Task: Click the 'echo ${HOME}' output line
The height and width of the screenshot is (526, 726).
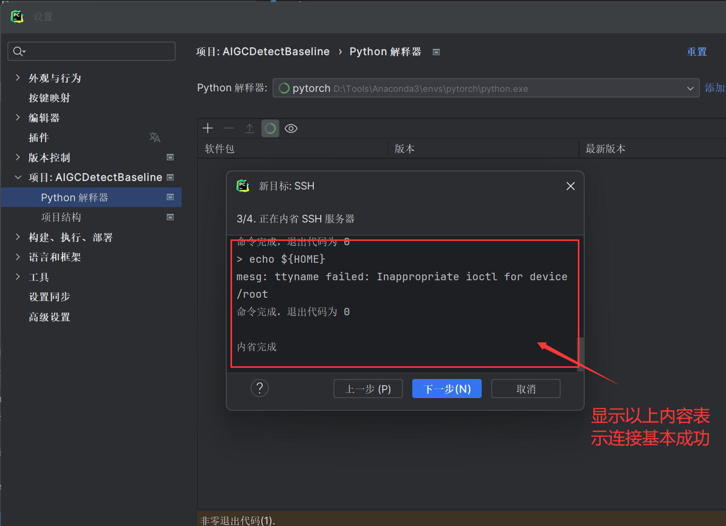Action: tap(281, 259)
